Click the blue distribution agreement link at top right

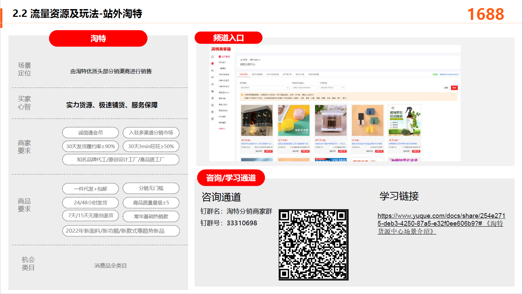449,74
